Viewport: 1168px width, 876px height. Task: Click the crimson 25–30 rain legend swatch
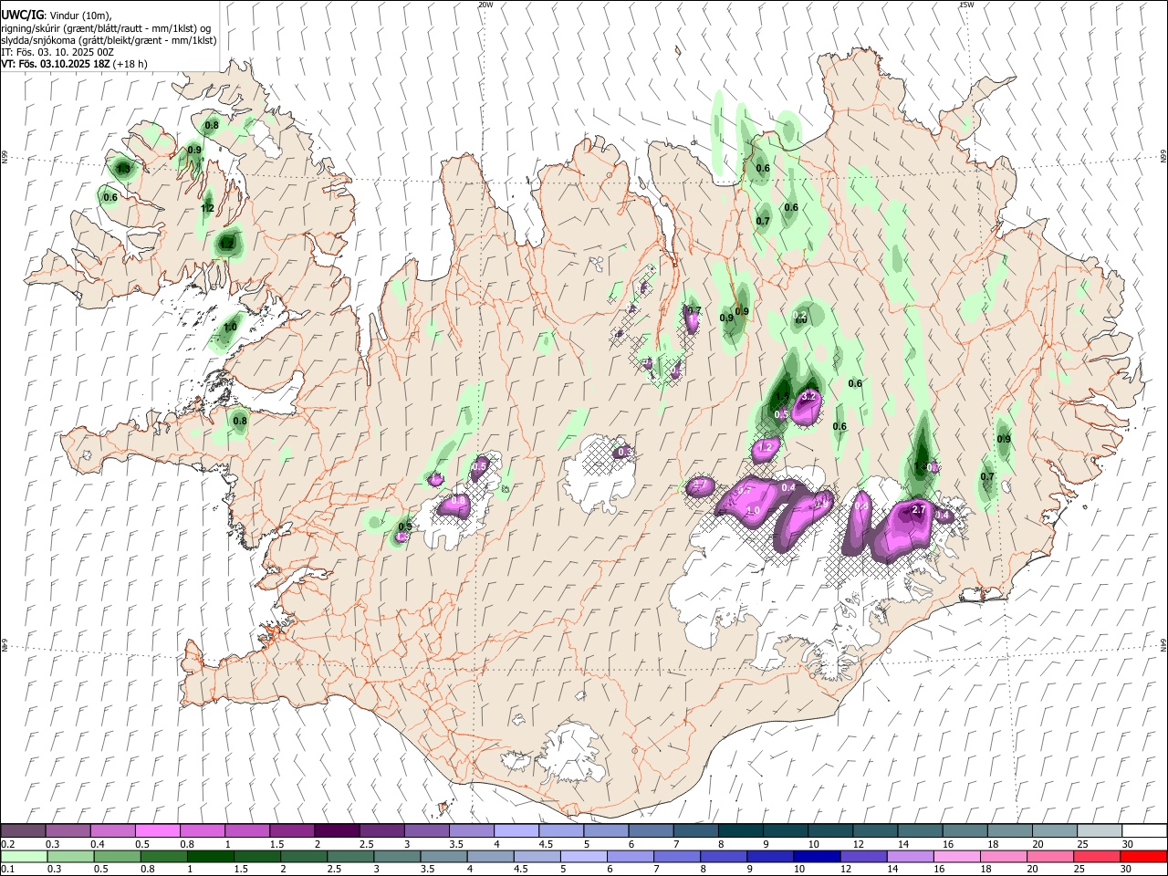tap(1099, 857)
